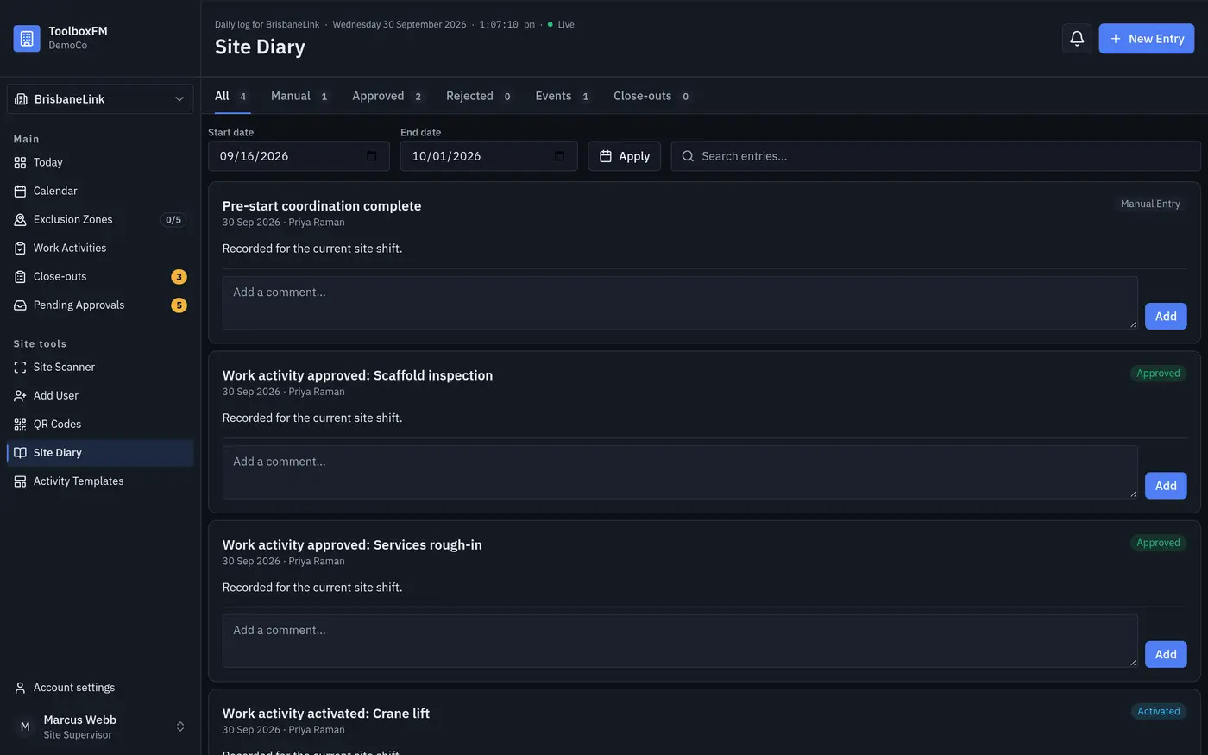Add comment to Pre-start coordination entry
This screenshot has height=755, width=1208.
pos(1166,317)
